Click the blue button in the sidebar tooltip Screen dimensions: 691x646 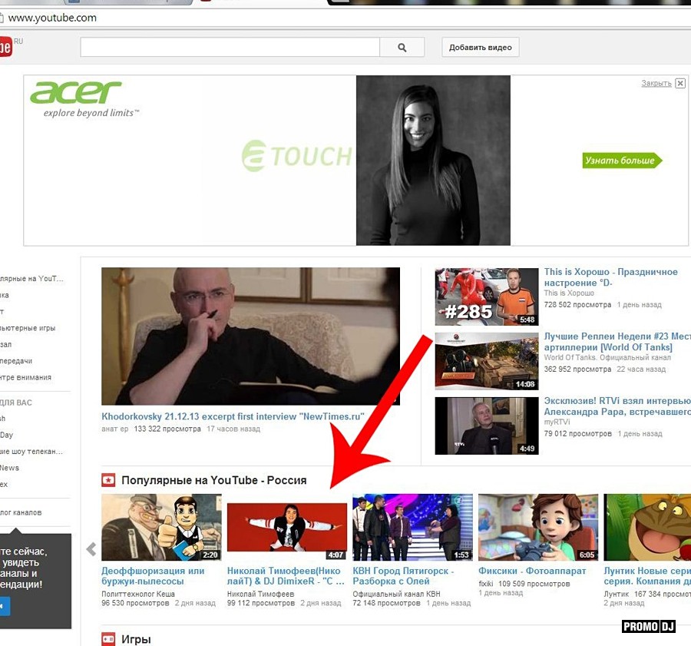click(x=5, y=606)
